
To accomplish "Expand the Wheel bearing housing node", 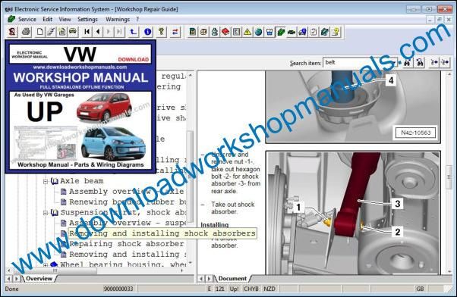I will coord(46,264).
